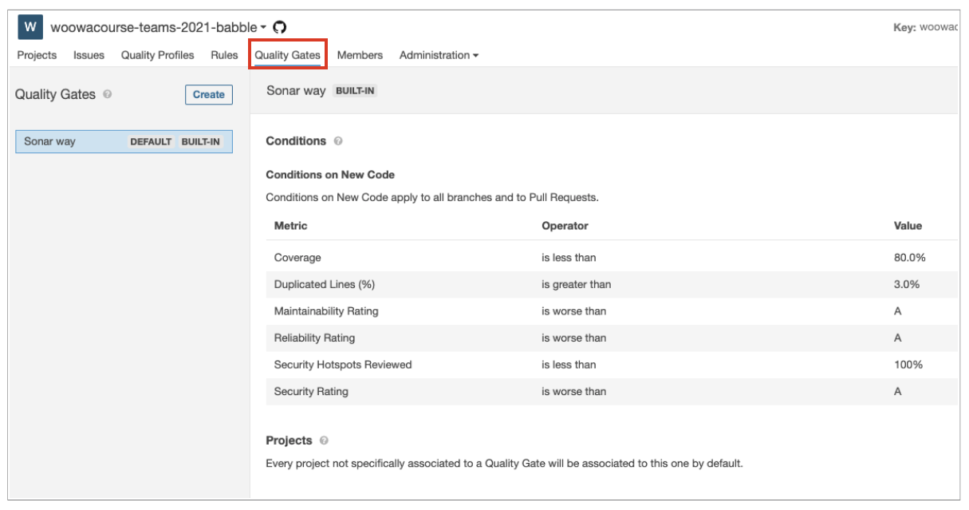Go to the Projects tab
This screenshot has height=510, width=969.
point(37,55)
